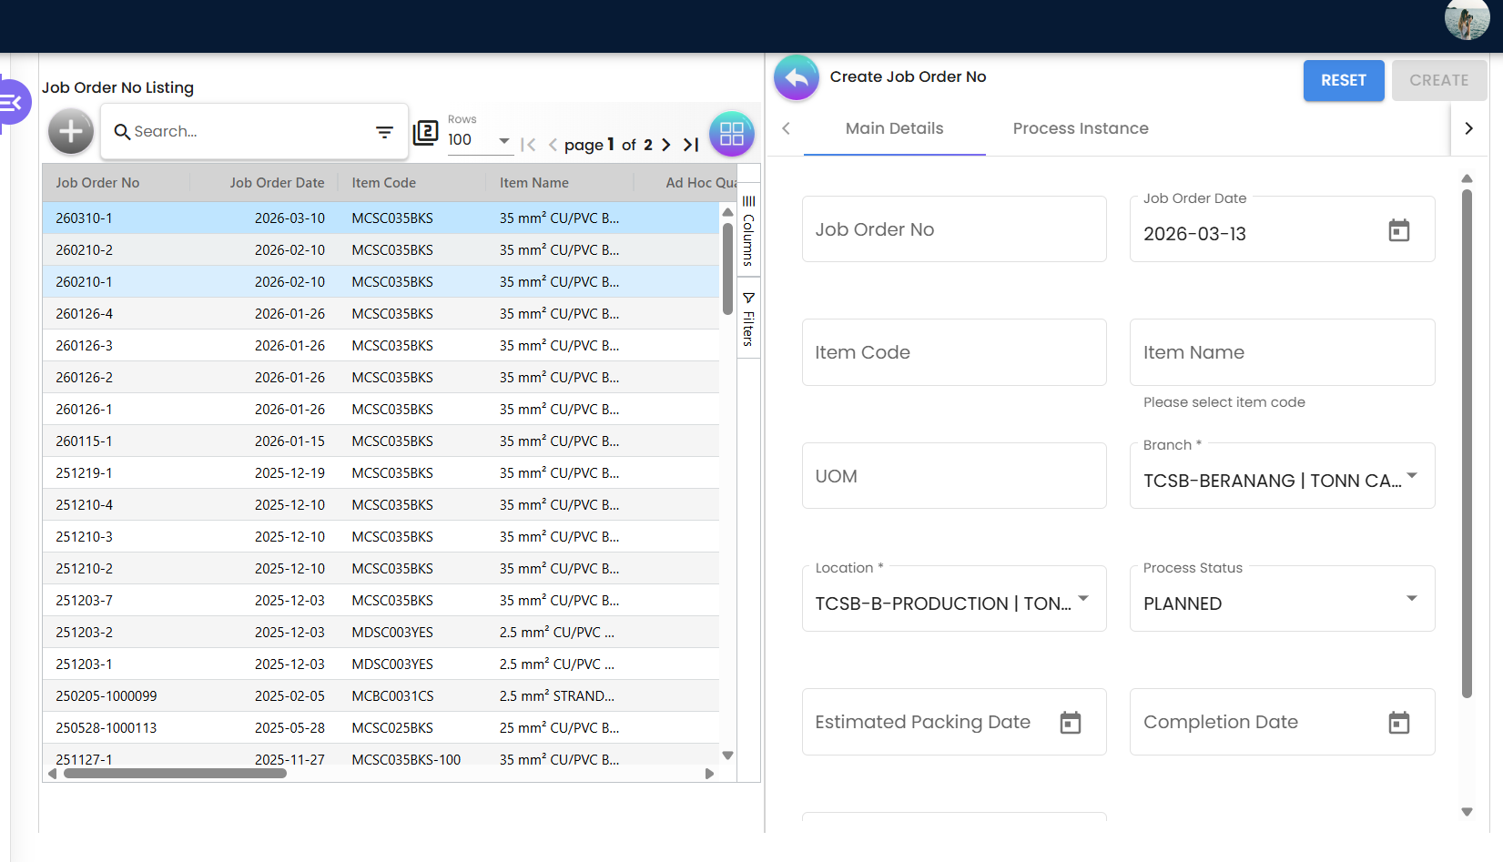The height and width of the screenshot is (862, 1503).
Task: Click the back arrow beside Create Job Order No
Action: tap(796, 78)
